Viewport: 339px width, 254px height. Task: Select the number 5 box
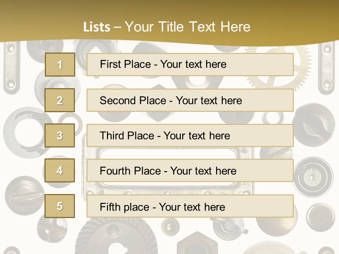point(60,206)
